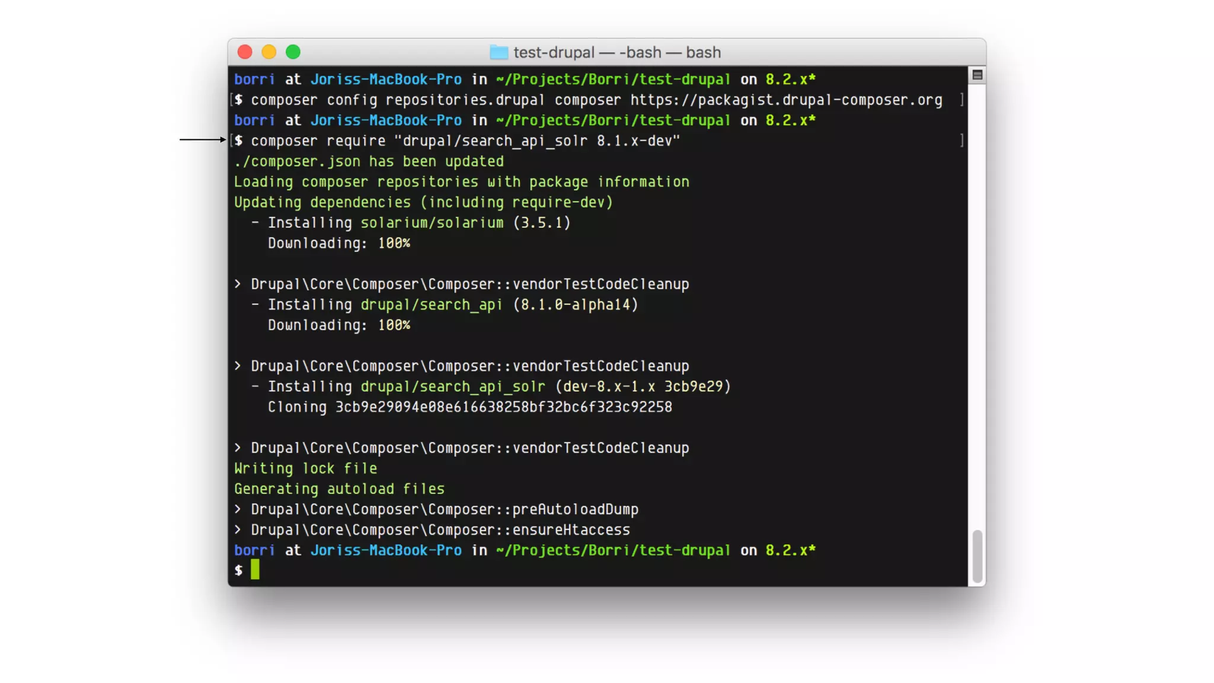Click the drupal/search_api_solr package name in output

pos(452,387)
